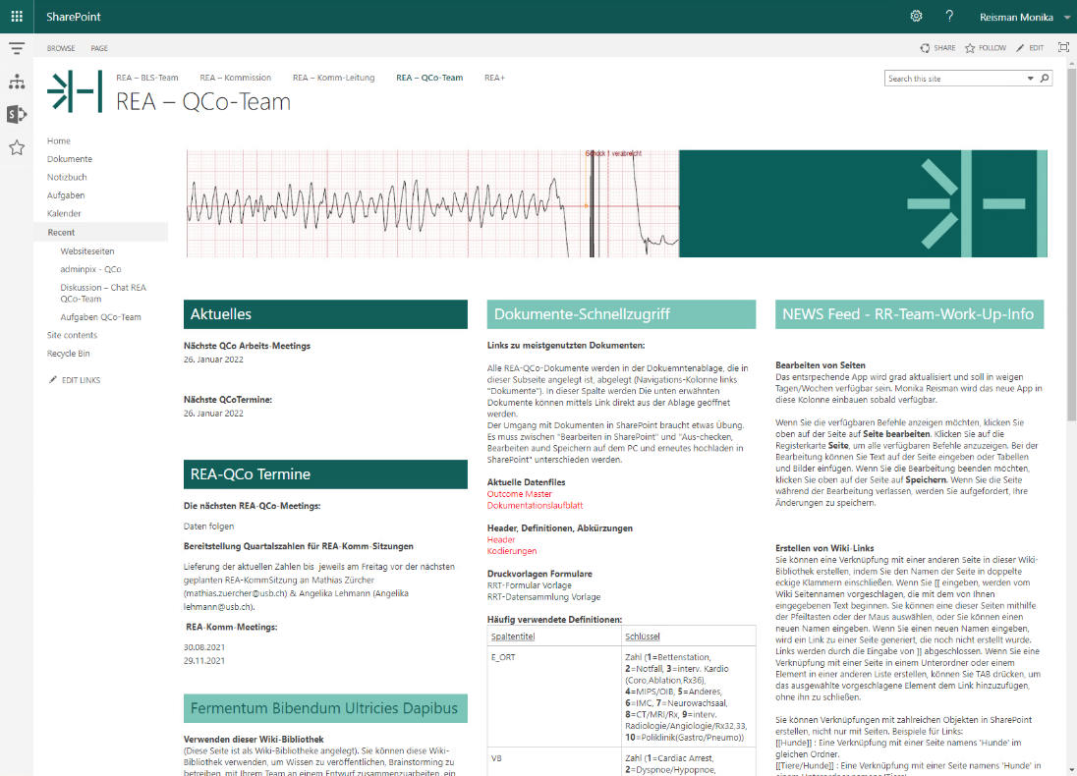The width and height of the screenshot is (1077, 776).
Task: Click the FOLLOW button
Action: pos(986,48)
